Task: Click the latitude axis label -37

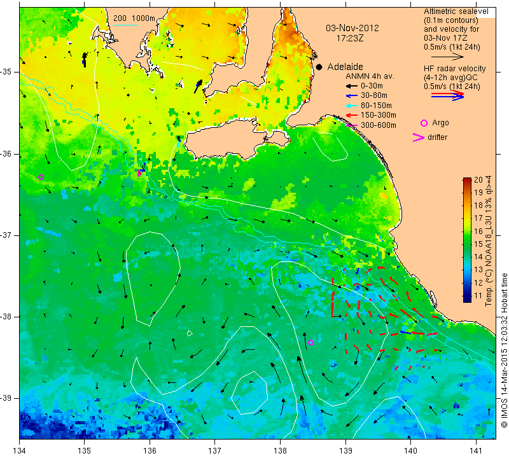Action: [6, 235]
